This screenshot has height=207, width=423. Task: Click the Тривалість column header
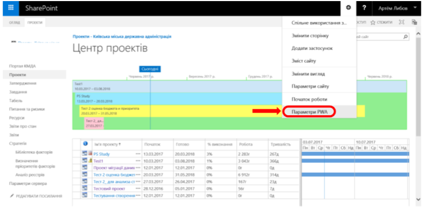coord(280,145)
